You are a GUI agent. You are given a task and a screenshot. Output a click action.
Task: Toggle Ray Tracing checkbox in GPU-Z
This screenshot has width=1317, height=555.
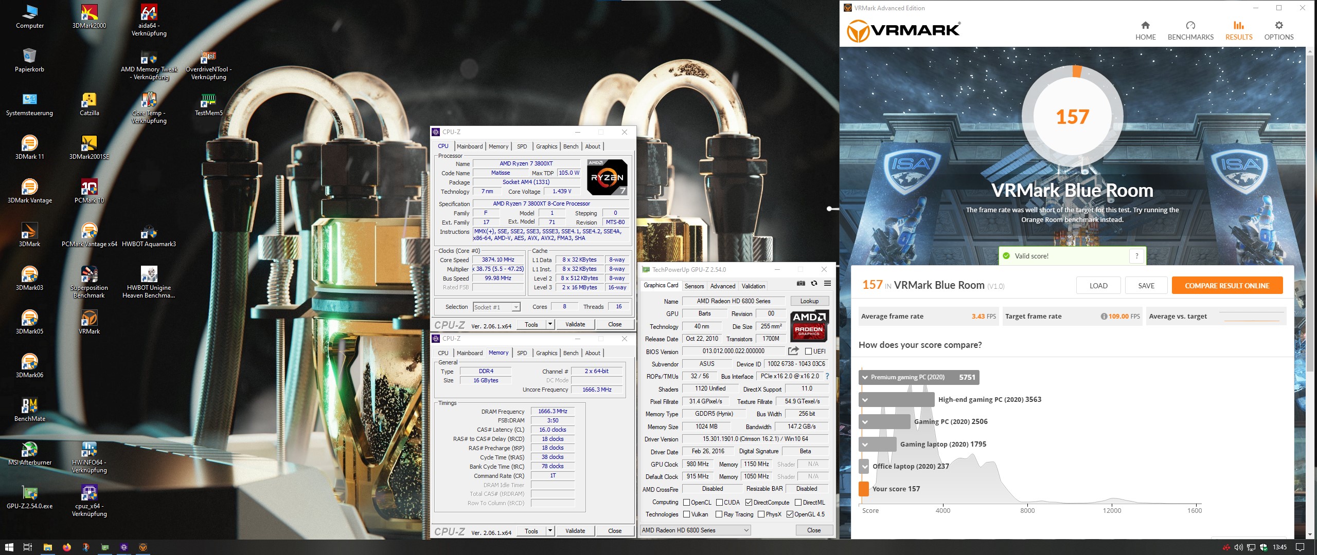click(719, 514)
